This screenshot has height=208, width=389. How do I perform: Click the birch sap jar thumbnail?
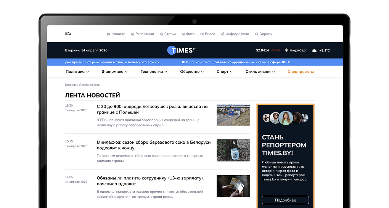click(x=233, y=150)
